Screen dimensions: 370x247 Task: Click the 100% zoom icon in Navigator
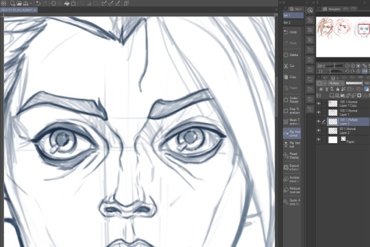click(x=358, y=66)
